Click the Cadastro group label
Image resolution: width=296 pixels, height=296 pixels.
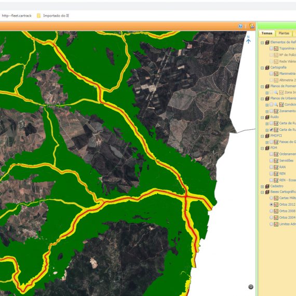pyautogui.click(x=277, y=186)
